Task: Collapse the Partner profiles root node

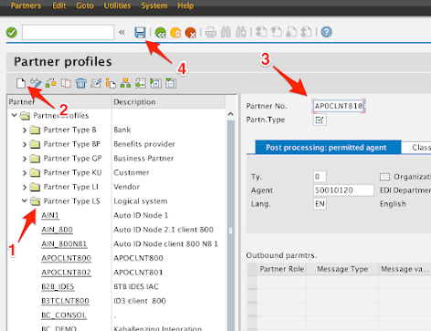Action: point(14,115)
